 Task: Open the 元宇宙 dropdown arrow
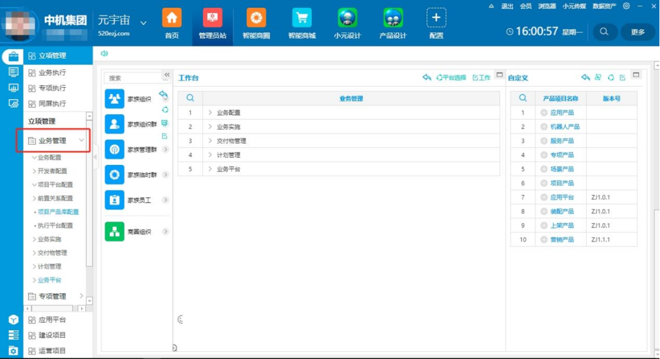(143, 23)
